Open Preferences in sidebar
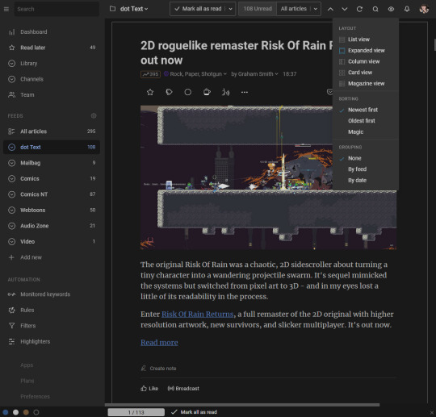 (x=35, y=397)
